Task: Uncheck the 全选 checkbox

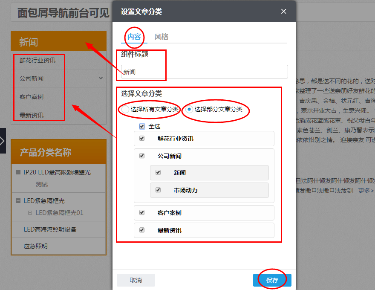Action: [141, 126]
